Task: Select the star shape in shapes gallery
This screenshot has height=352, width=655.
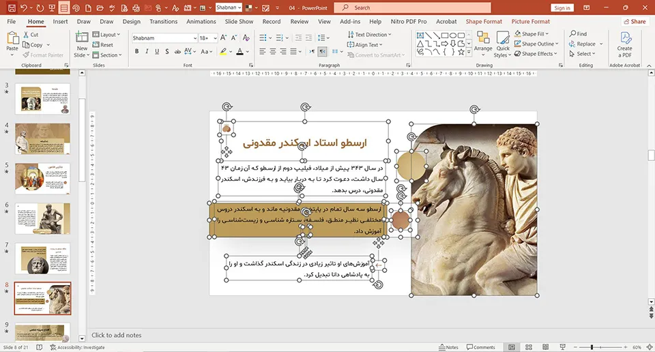Action: point(461,53)
